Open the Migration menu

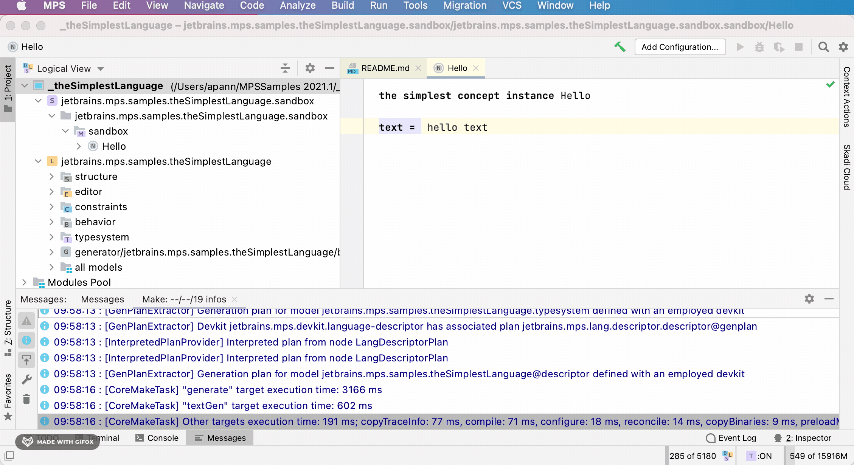tap(465, 6)
